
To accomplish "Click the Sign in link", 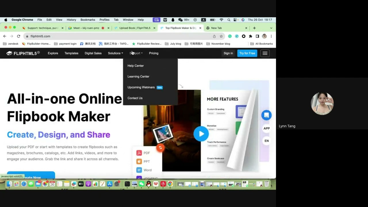I will (228, 53).
